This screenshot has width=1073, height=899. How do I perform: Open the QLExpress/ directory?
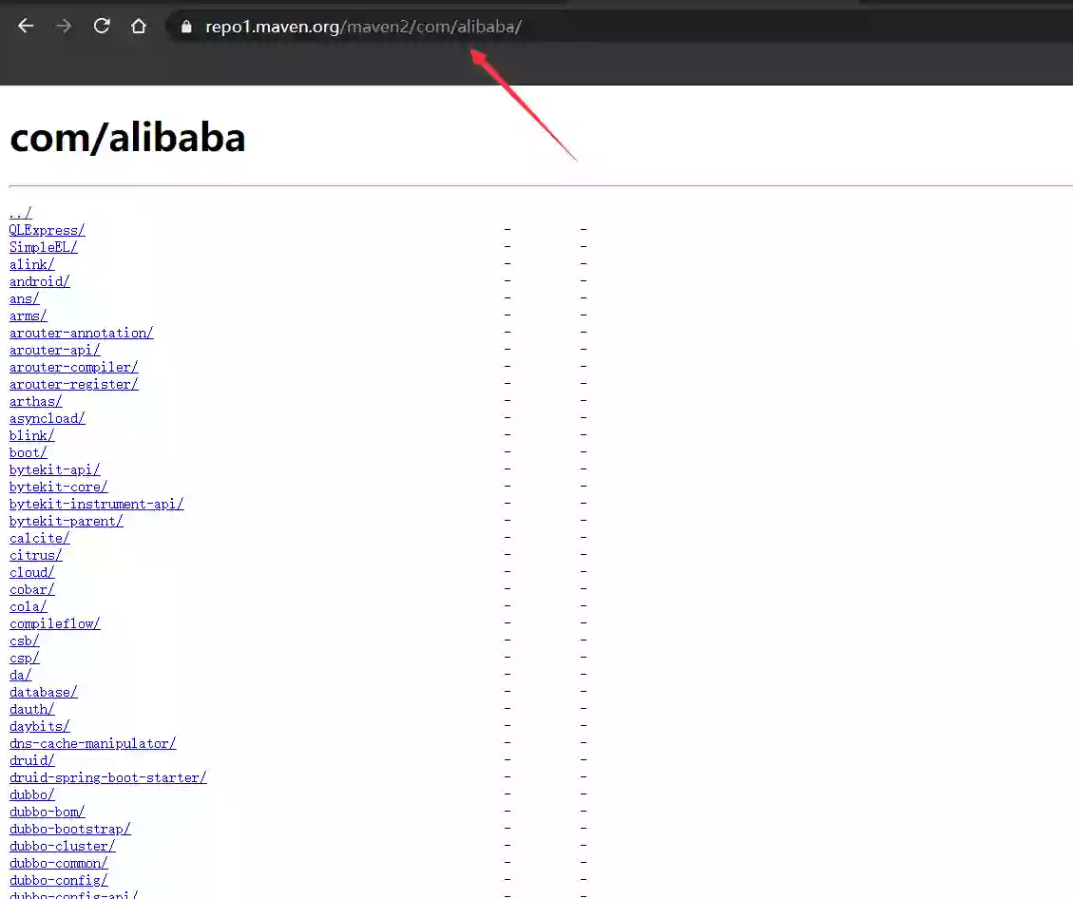pyautogui.click(x=48, y=230)
